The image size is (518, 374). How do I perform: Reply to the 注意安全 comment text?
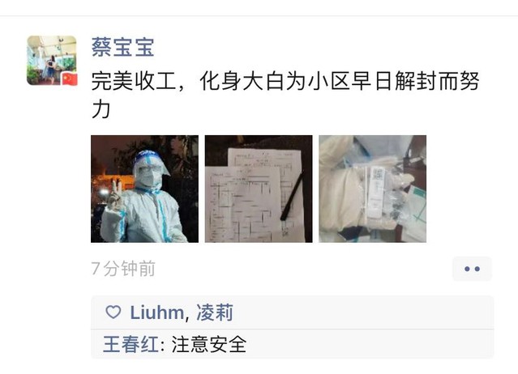[209, 344]
